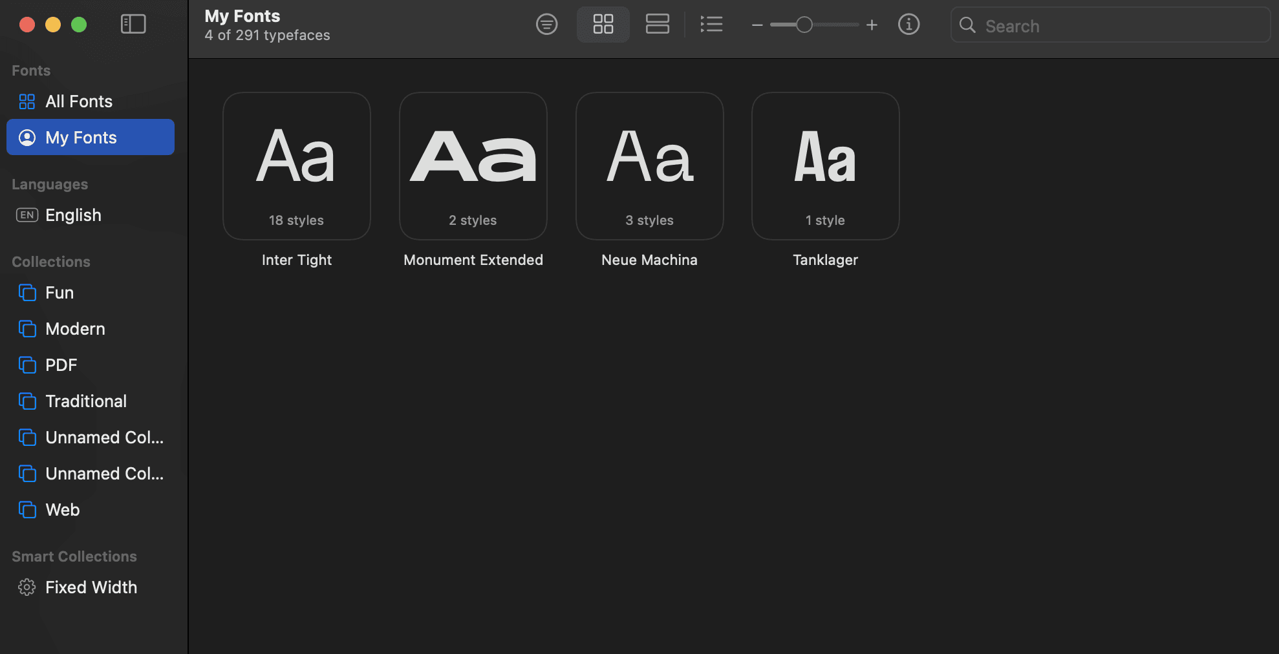The height and width of the screenshot is (654, 1279).
Task: Click the Inter Tight name label
Action: (297, 260)
